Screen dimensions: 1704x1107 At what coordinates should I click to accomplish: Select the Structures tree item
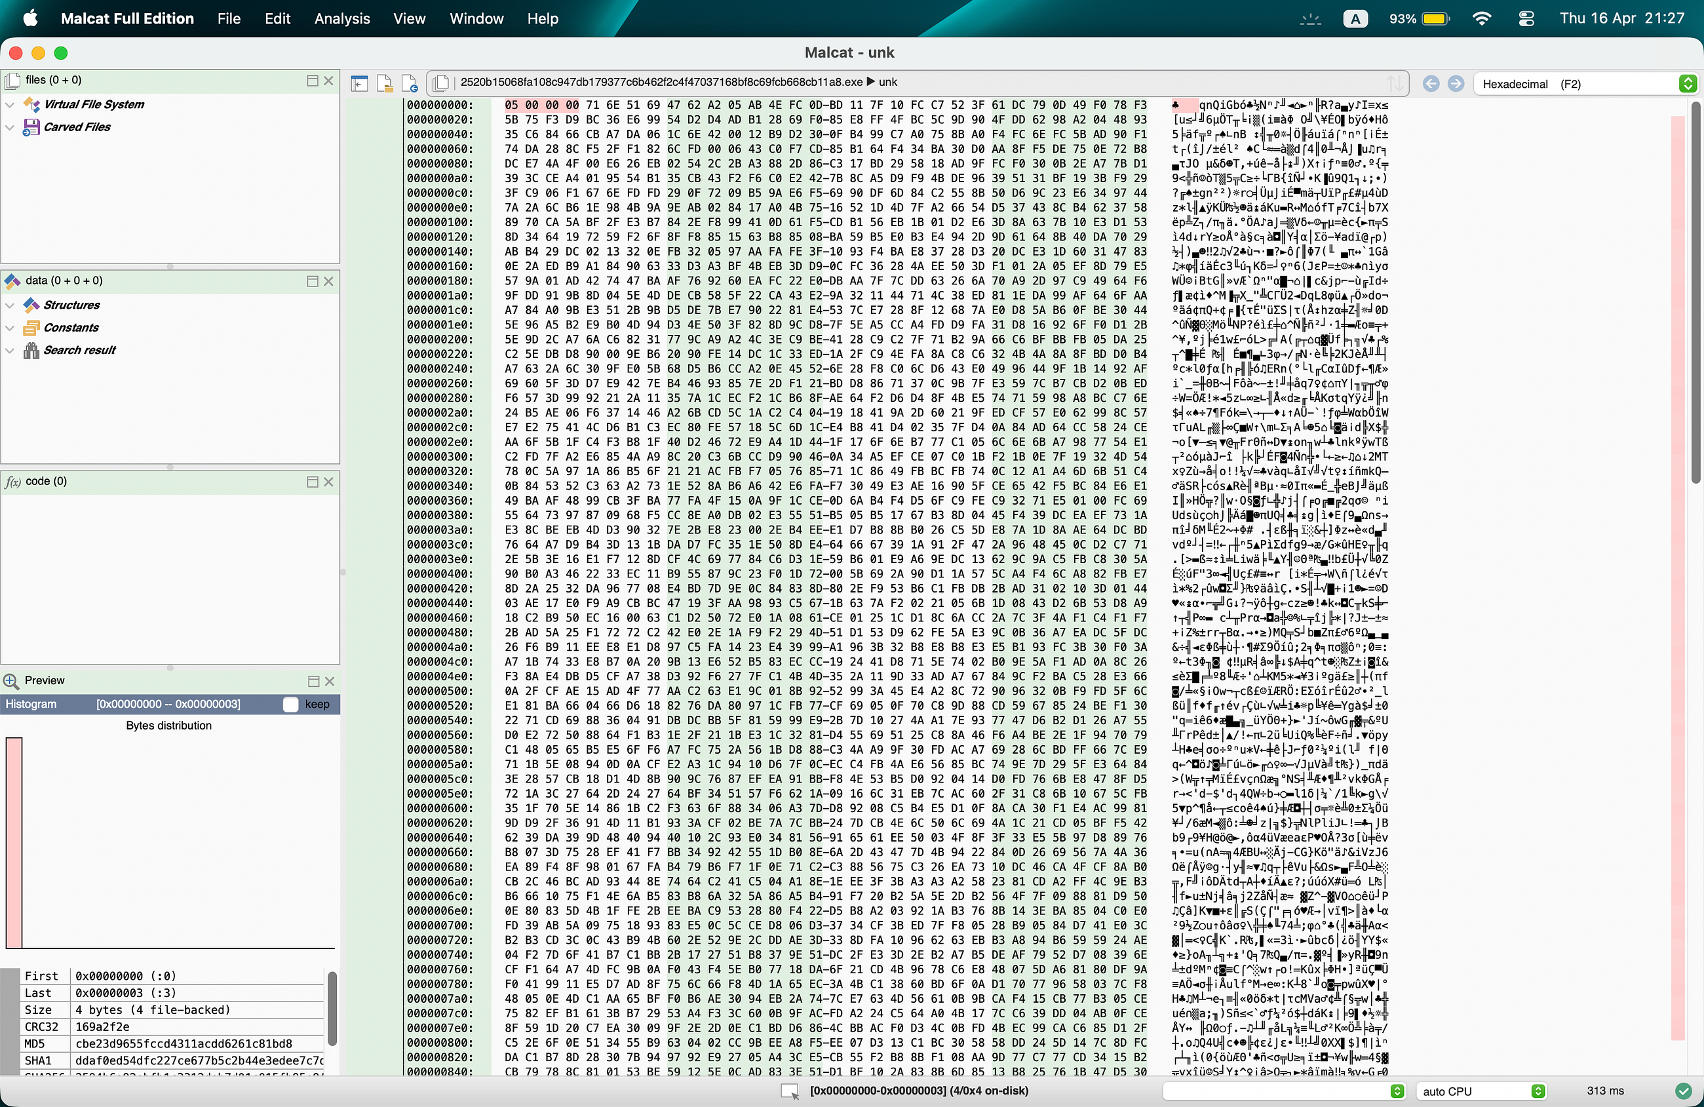tap(71, 305)
